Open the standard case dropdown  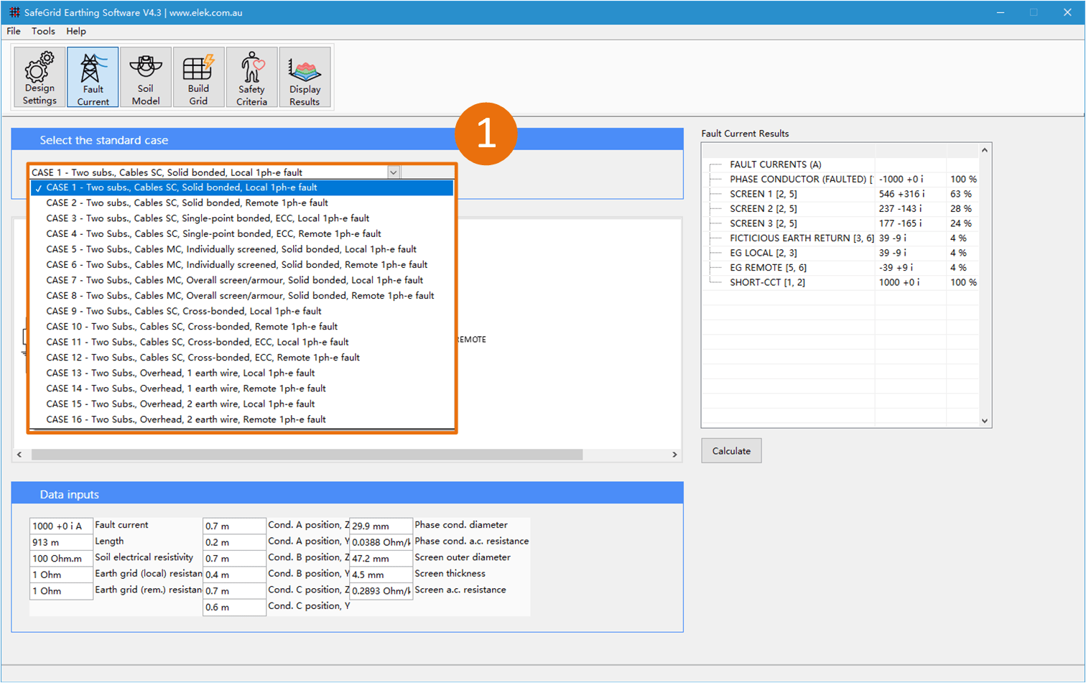(x=393, y=172)
